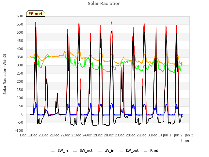The image size is (209, 157).
Task: Click the Solar Radiation chart title
Action: (104, 4)
